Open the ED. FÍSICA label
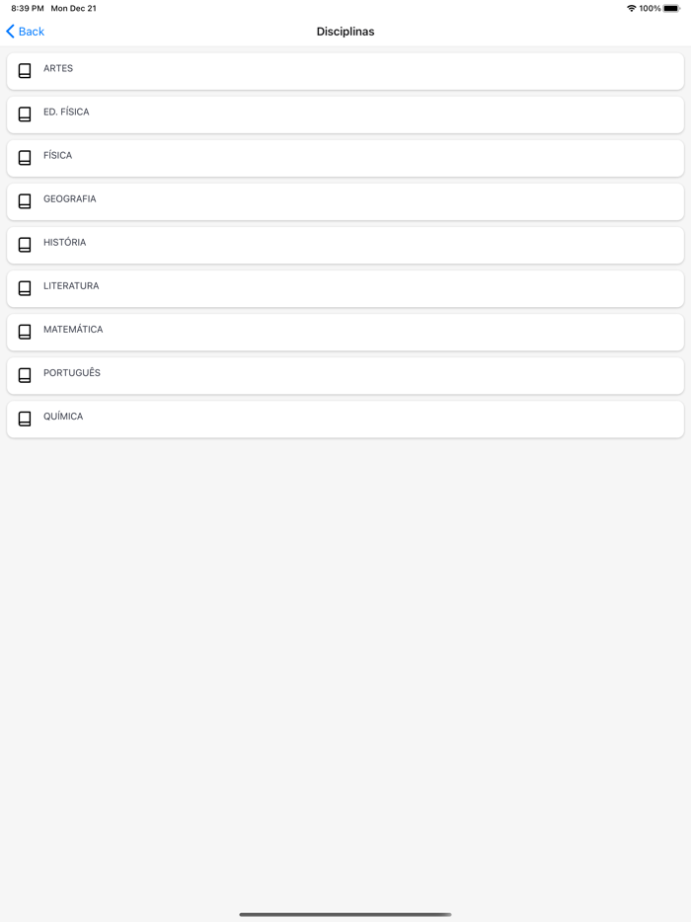The height and width of the screenshot is (922, 691). point(66,113)
